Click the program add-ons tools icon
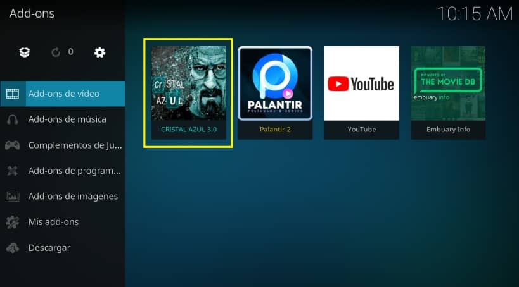The width and height of the screenshot is (519, 287). coord(13,171)
